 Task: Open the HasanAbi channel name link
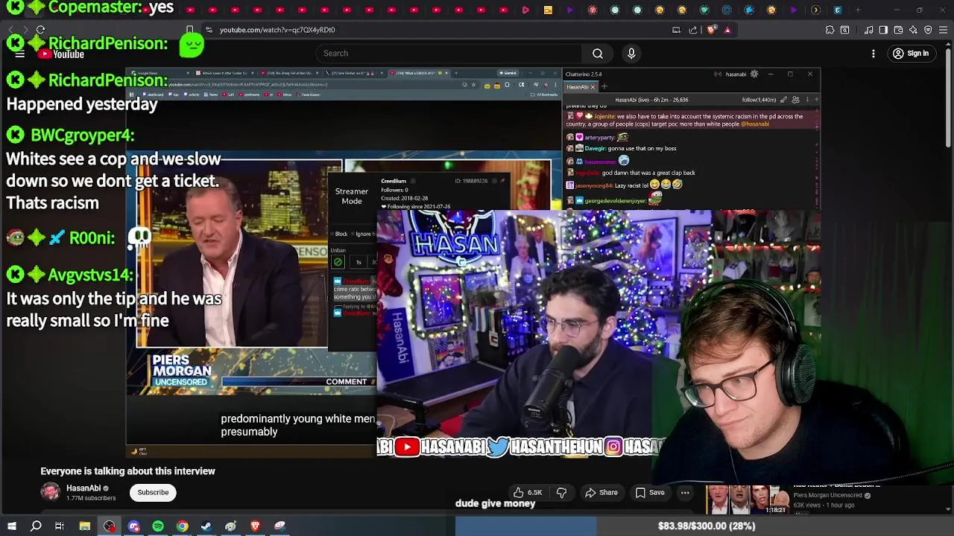[x=83, y=488]
